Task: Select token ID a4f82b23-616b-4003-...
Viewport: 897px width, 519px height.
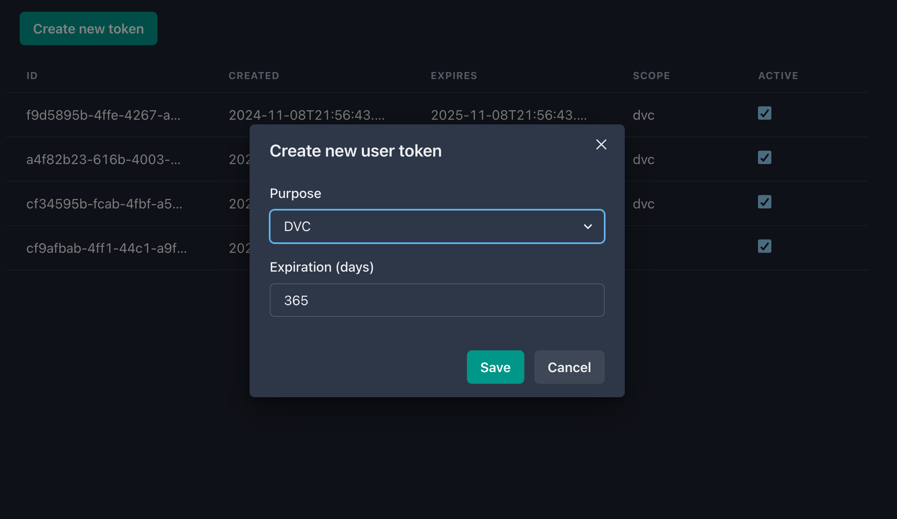Action: 103,159
